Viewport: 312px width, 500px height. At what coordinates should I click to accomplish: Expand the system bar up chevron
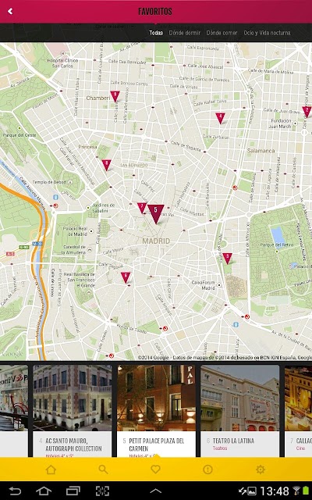(156, 491)
